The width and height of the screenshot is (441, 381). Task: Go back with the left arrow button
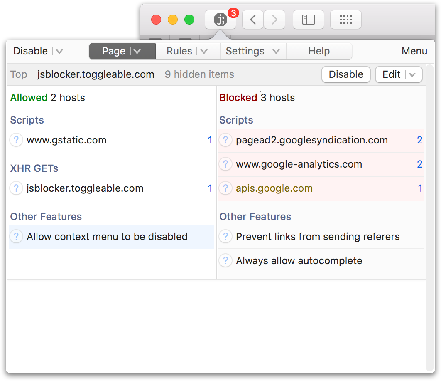tap(253, 20)
